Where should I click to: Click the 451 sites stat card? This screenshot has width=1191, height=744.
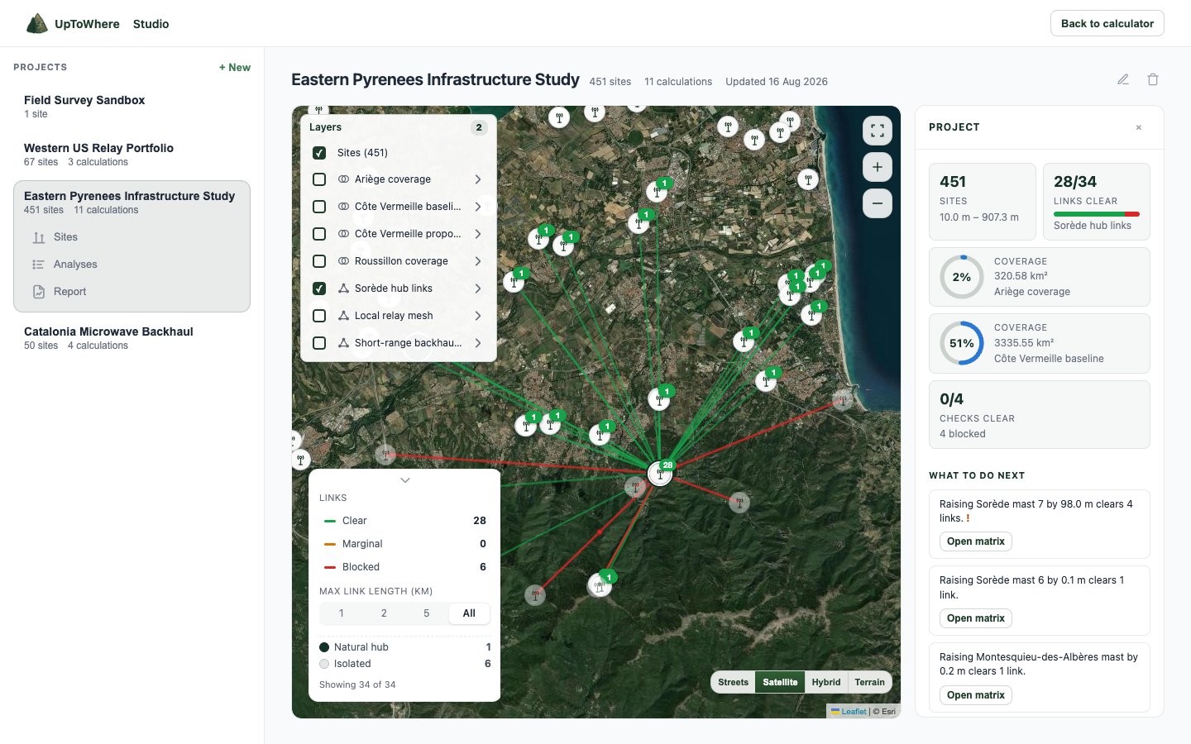pyautogui.click(x=983, y=202)
